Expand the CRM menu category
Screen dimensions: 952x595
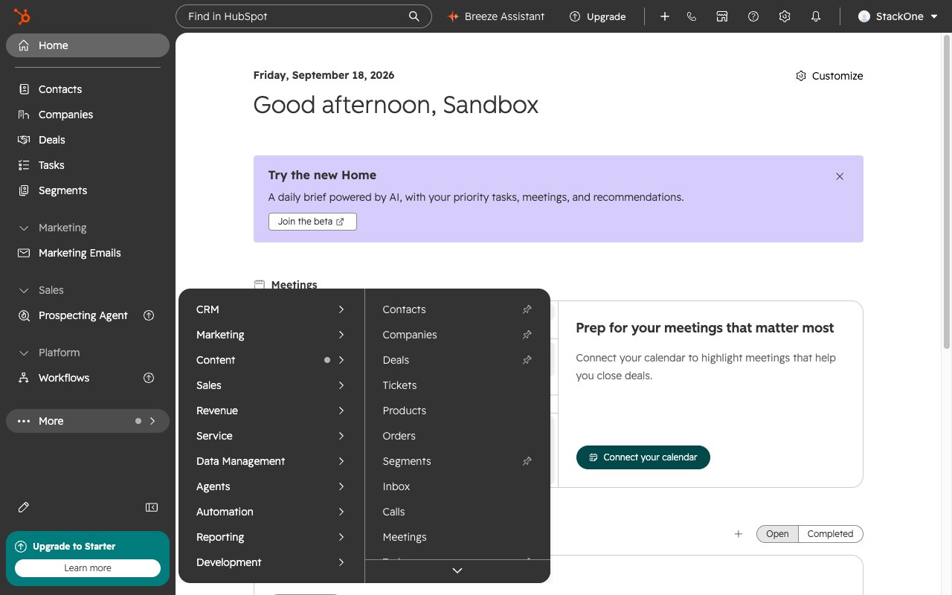(271, 309)
